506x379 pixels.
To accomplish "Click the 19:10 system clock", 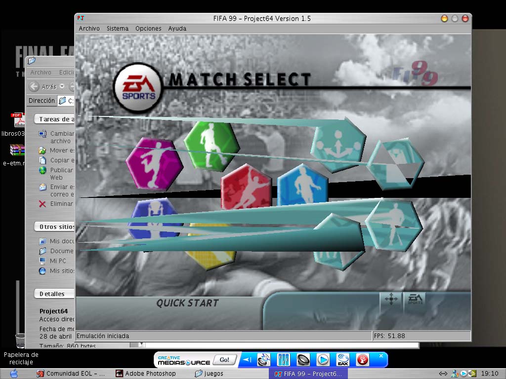I will click(x=490, y=374).
